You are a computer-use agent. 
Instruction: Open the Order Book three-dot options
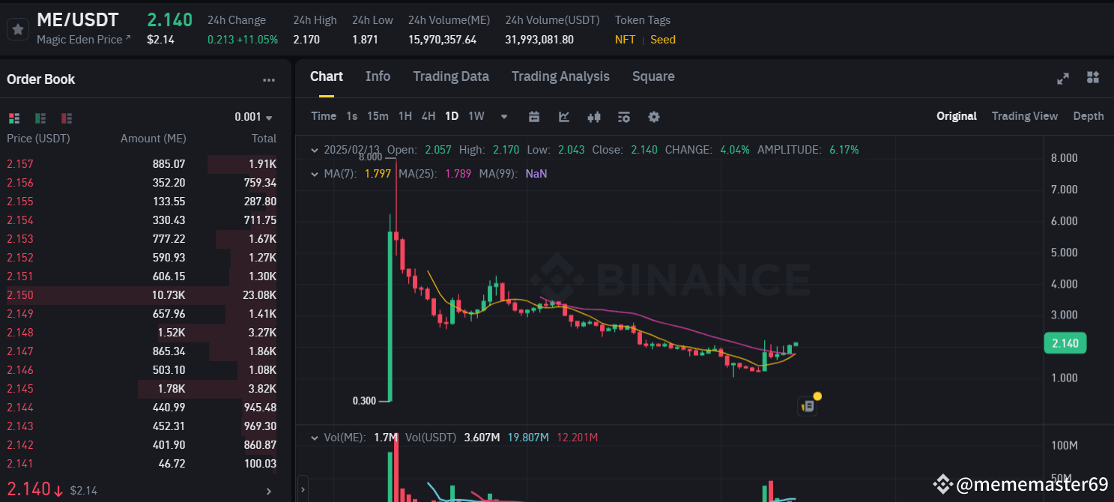(x=269, y=80)
